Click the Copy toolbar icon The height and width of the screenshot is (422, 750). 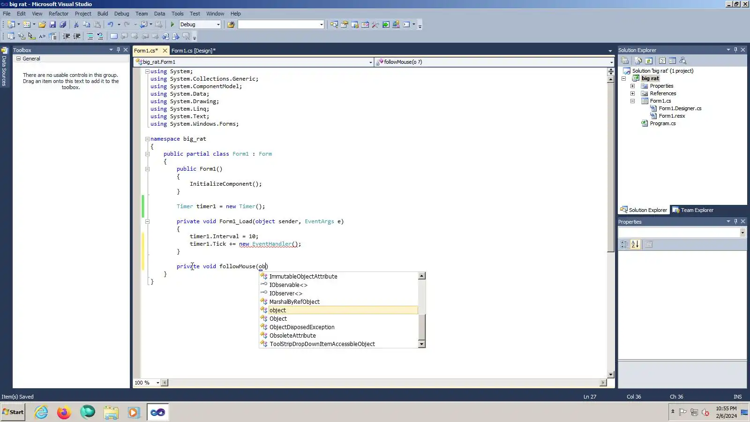tap(86, 24)
